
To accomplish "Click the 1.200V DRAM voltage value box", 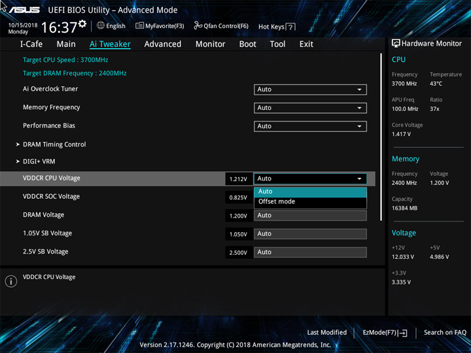I will (x=239, y=216).
